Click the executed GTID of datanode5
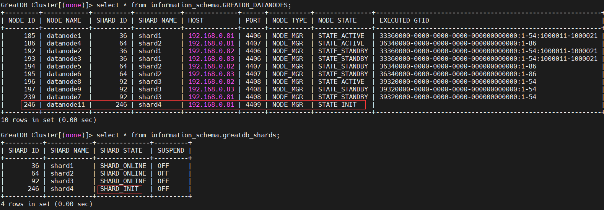Screen dimensions: 604x210 point(458,67)
